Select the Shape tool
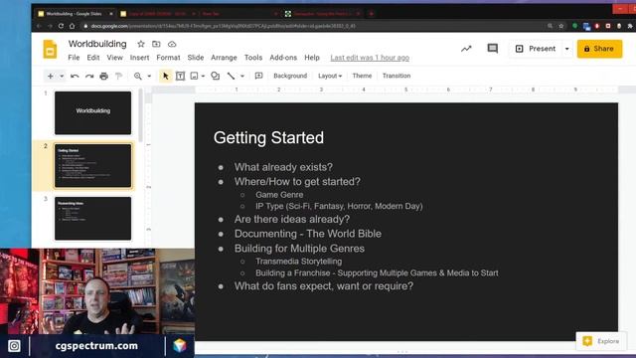The image size is (636, 358). [x=216, y=76]
